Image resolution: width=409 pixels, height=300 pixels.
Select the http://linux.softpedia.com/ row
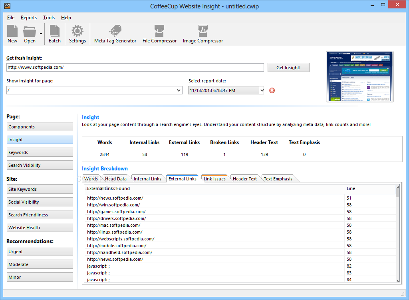pyautogui.click(x=240, y=232)
